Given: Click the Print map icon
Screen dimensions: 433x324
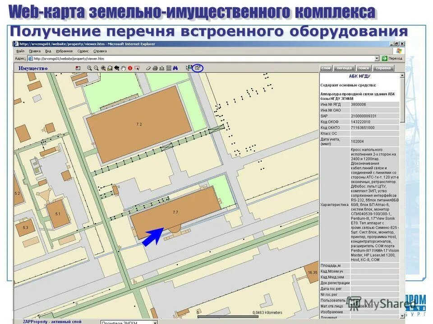Looking at the screenshot, I should coord(155,67).
